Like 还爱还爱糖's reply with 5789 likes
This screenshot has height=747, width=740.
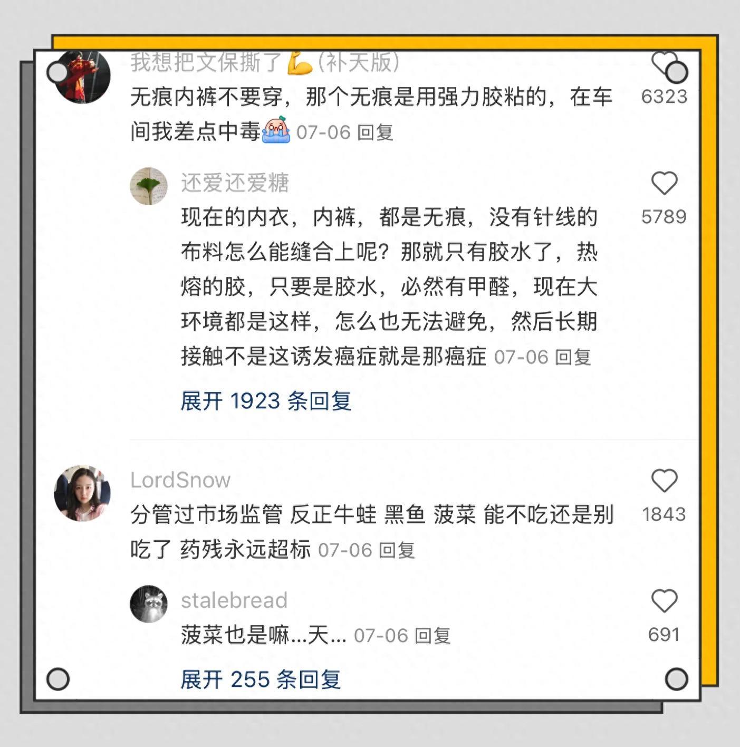click(664, 183)
